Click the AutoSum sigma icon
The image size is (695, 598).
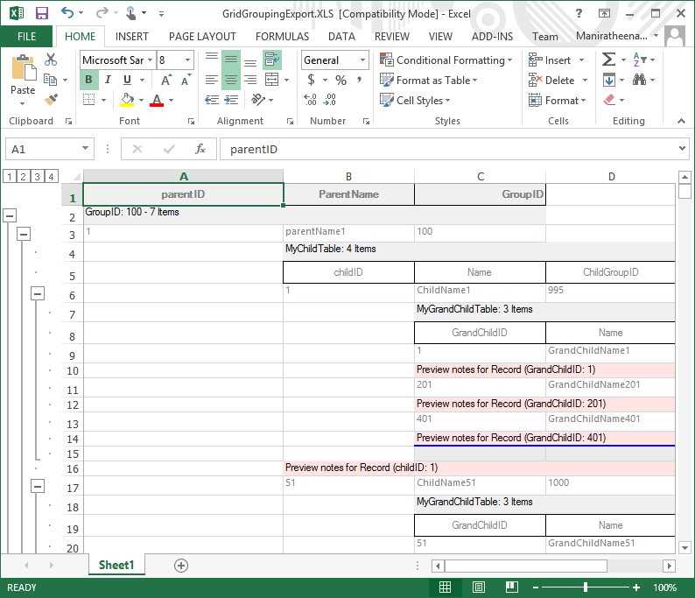coord(608,60)
